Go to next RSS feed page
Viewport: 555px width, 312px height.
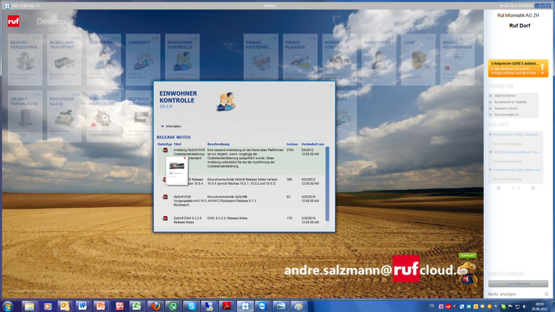533,187
